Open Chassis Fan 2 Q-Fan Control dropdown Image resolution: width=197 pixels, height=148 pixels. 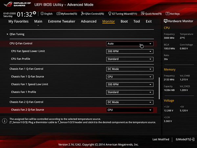point(130,102)
